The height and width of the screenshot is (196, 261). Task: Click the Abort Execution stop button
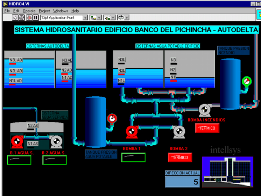[29, 17]
